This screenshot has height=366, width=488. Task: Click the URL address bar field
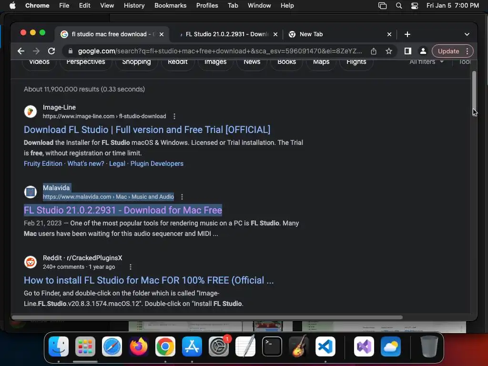[220, 51]
